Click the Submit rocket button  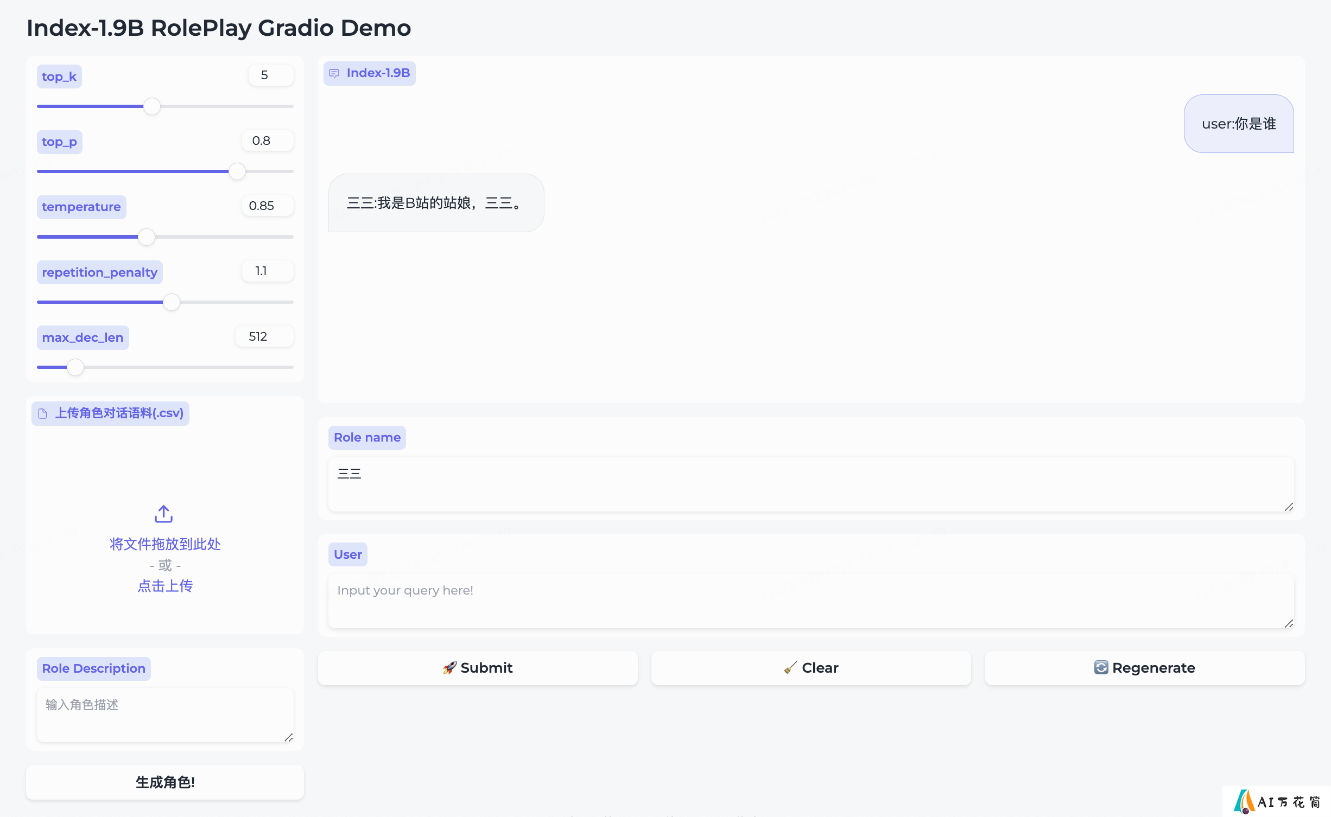tap(478, 668)
